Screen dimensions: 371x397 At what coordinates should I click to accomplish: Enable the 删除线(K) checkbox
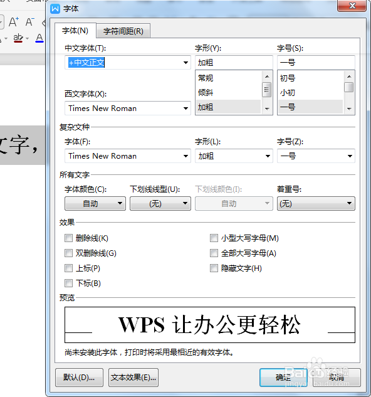[68, 238]
